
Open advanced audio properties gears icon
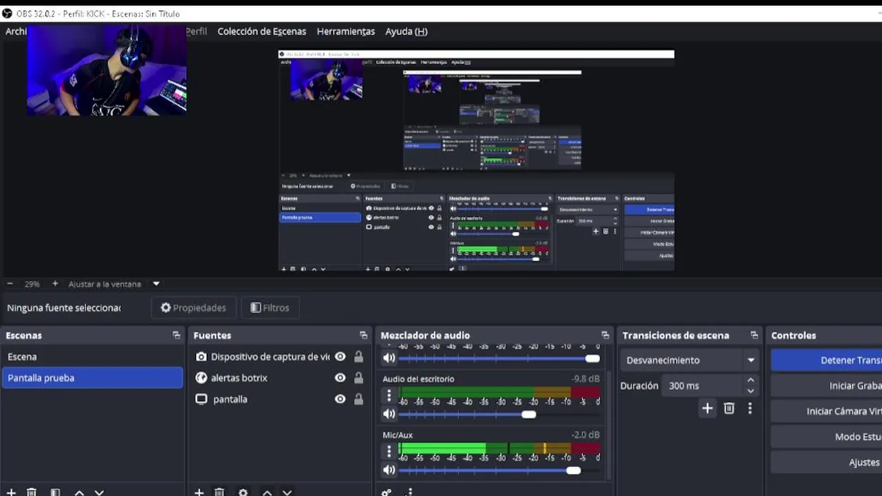pos(387,492)
